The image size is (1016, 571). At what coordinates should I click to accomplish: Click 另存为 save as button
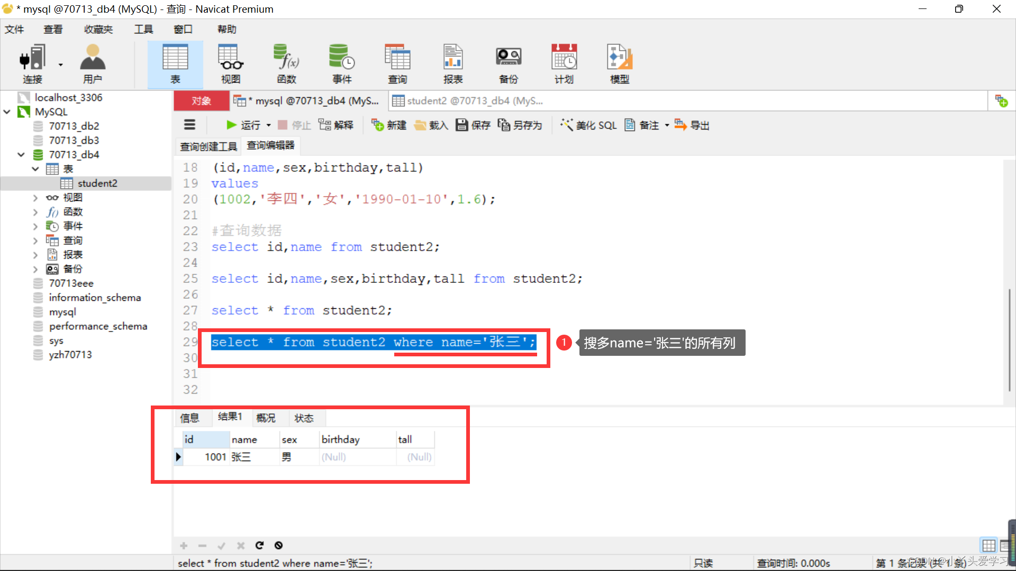pos(520,125)
